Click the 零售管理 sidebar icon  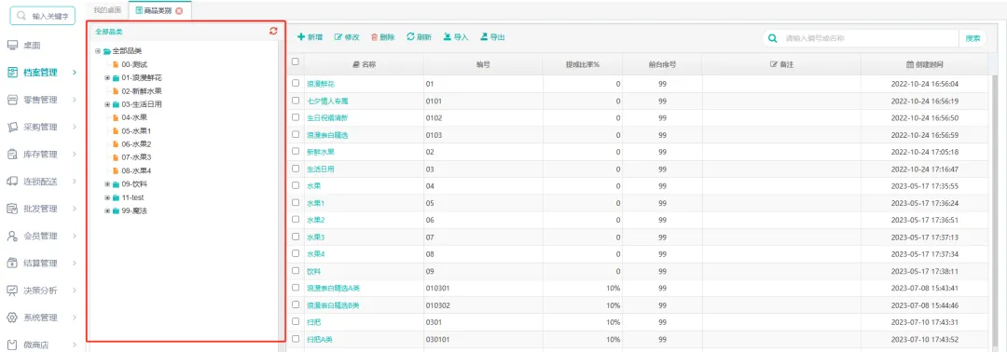[x=11, y=100]
